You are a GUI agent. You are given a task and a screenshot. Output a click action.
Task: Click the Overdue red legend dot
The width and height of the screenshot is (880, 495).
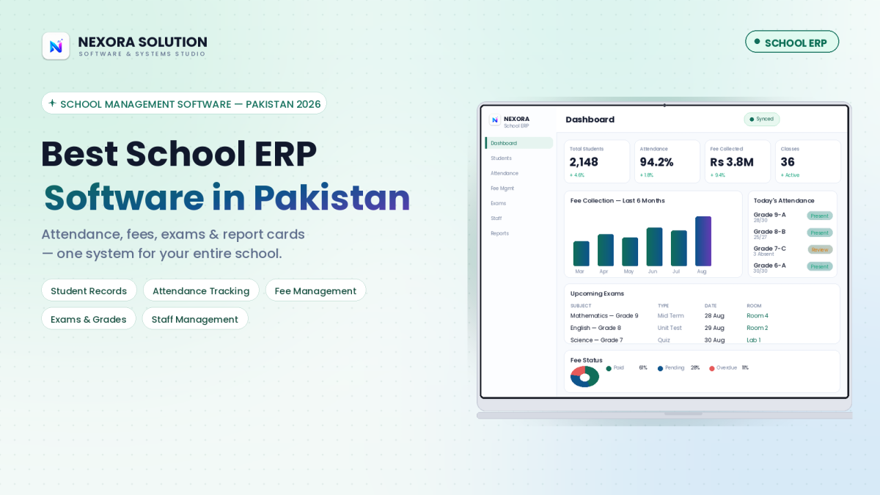coord(712,368)
